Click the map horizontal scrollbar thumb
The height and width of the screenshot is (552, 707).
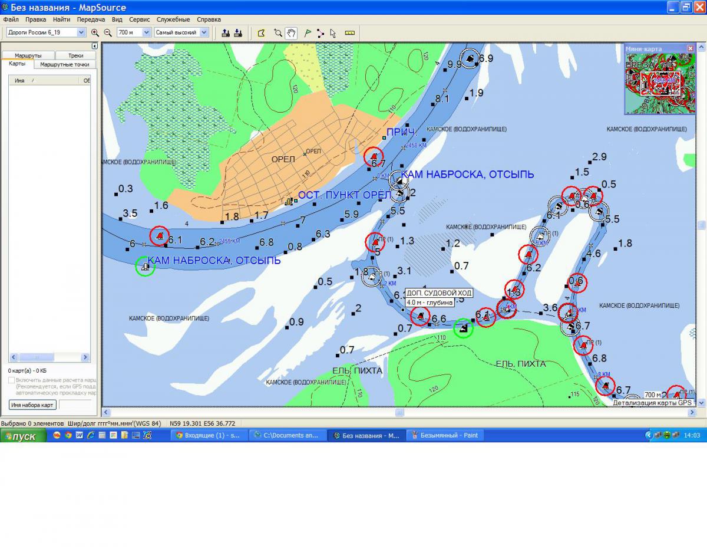[x=399, y=412]
